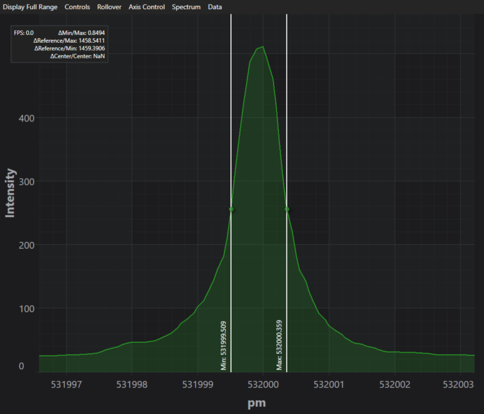The image size is (484, 414).
Task: Open the Controls menu
Action: tap(77, 7)
